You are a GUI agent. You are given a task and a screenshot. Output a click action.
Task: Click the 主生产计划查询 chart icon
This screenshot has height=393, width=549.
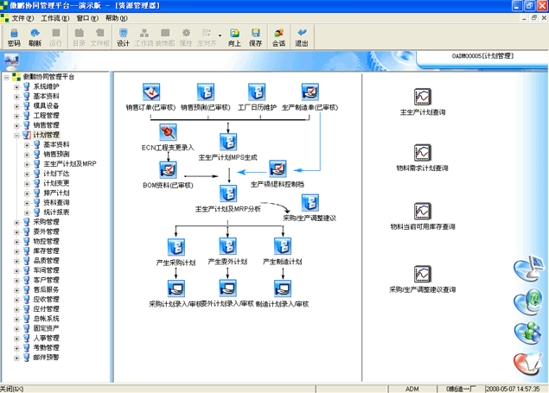pyautogui.click(x=423, y=97)
